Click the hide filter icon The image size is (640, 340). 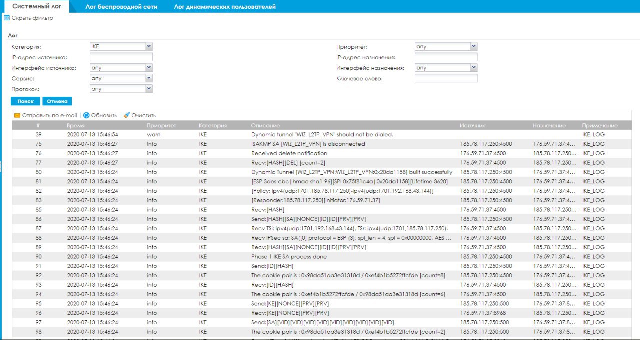7,18
